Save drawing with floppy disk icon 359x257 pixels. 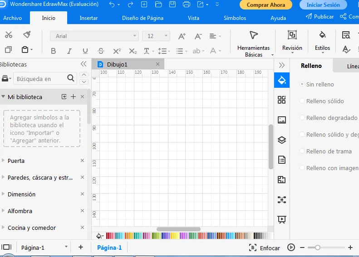[172, 5]
